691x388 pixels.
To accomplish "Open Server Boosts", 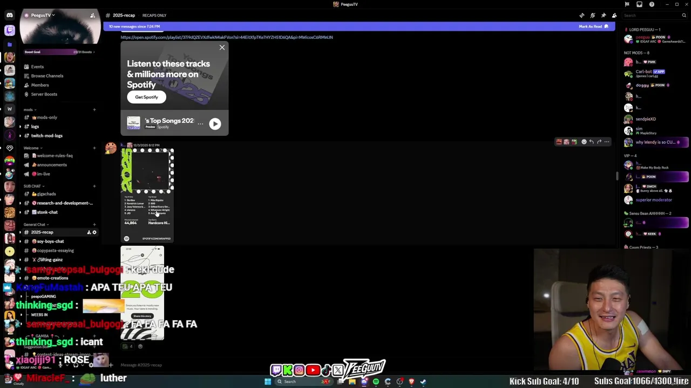I will pos(44,94).
